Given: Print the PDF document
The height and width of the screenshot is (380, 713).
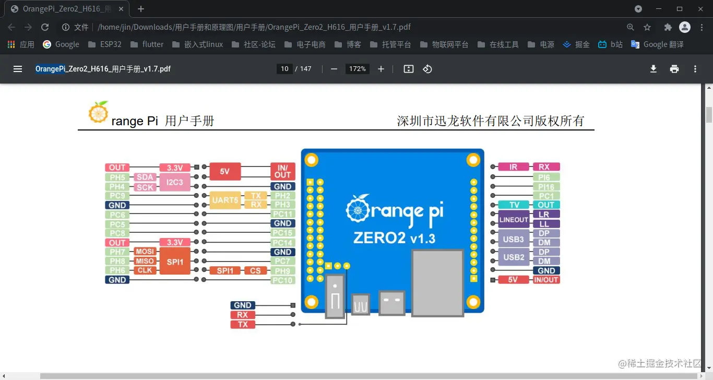Looking at the screenshot, I should point(674,69).
